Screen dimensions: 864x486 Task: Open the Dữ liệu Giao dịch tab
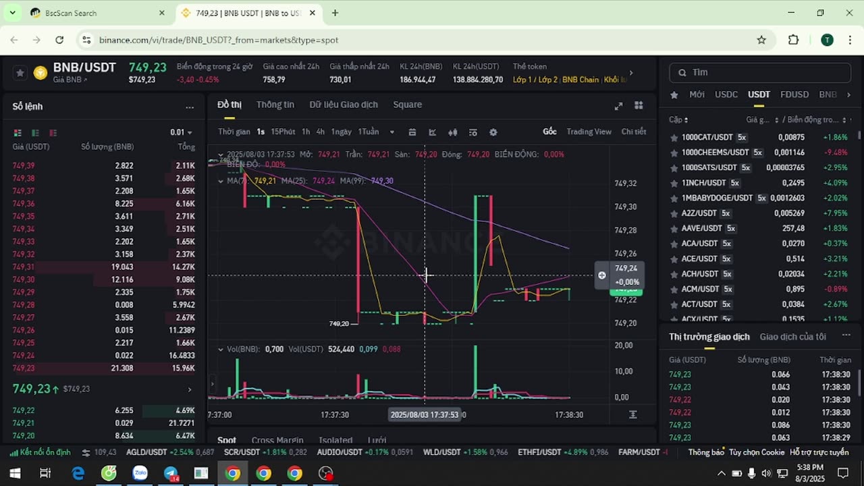point(344,105)
